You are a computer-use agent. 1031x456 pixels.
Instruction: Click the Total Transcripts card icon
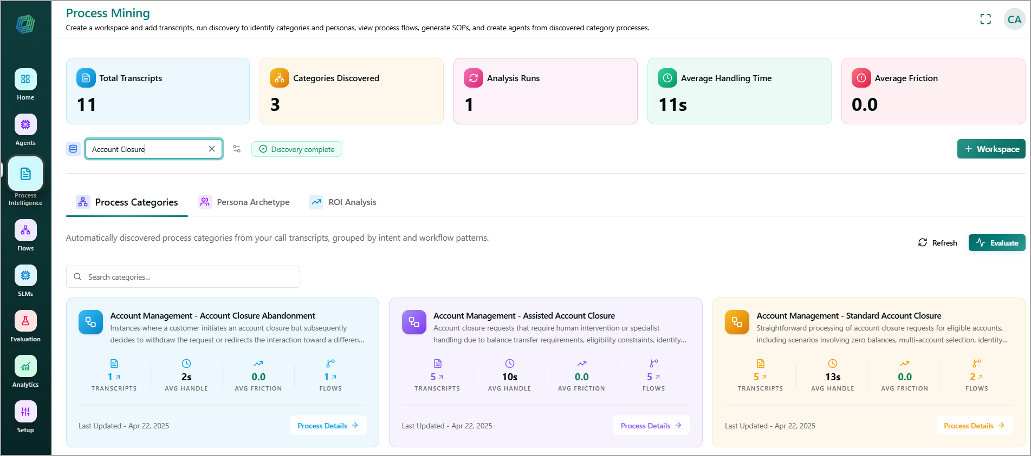click(86, 78)
